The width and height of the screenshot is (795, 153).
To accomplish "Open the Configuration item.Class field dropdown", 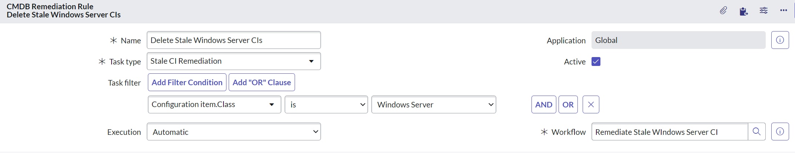I will point(214,104).
